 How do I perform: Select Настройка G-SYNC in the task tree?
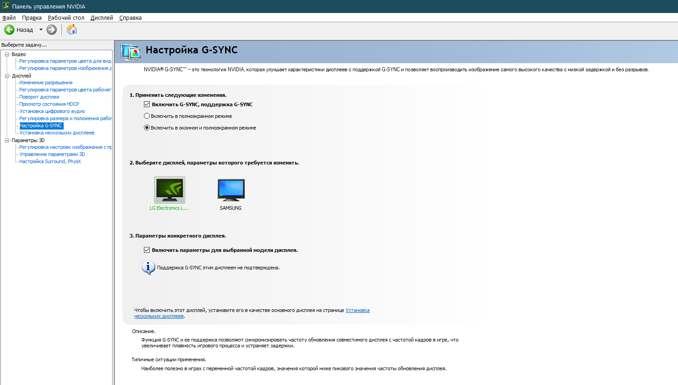pyautogui.click(x=41, y=125)
